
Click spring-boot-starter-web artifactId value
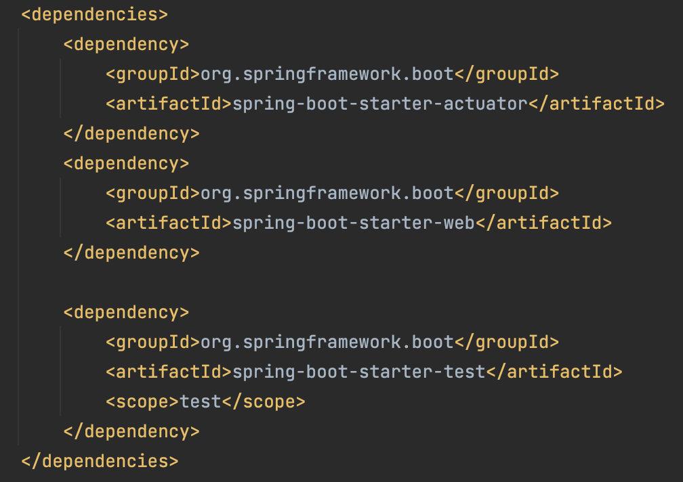pos(354,223)
